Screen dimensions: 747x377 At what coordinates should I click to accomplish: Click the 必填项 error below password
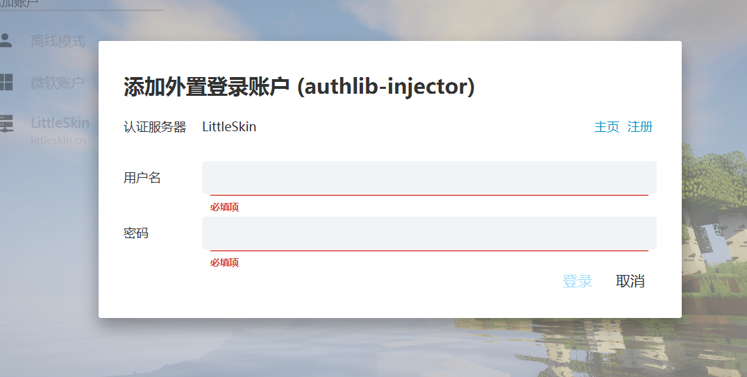[x=224, y=262]
